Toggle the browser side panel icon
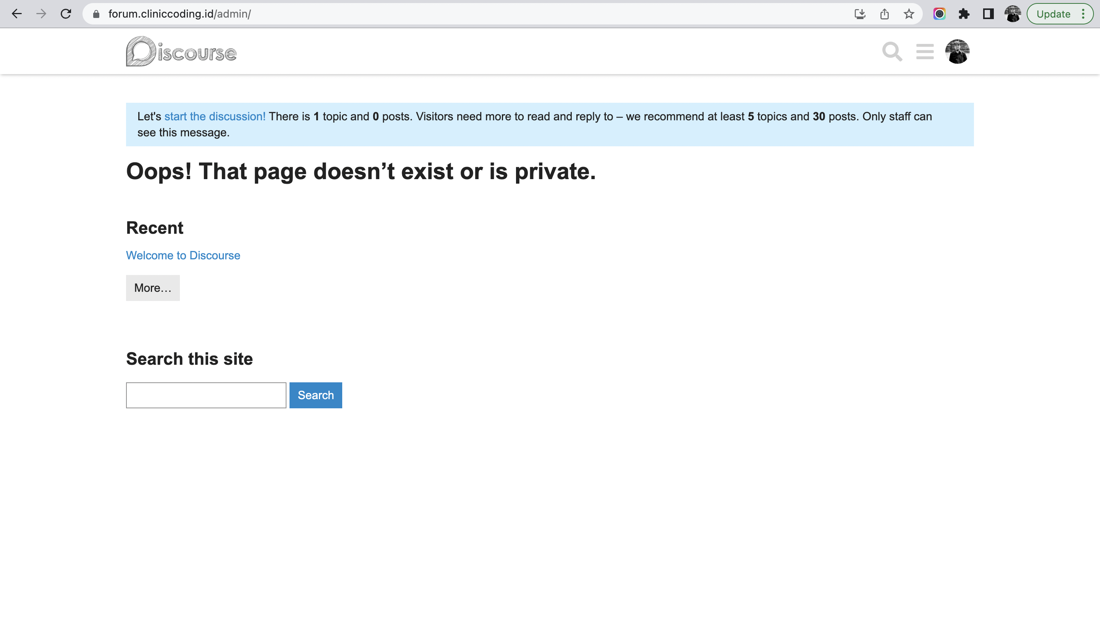Screen dimensions: 1100x618 point(988,14)
